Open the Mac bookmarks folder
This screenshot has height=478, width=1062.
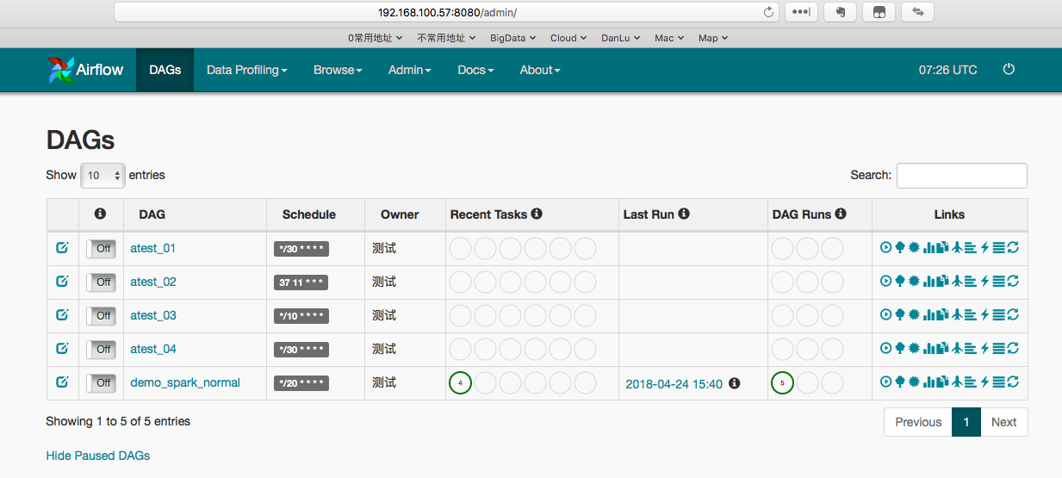669,38
